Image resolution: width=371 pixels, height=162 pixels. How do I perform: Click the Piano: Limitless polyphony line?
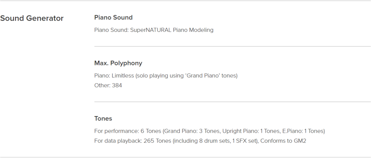166,76
